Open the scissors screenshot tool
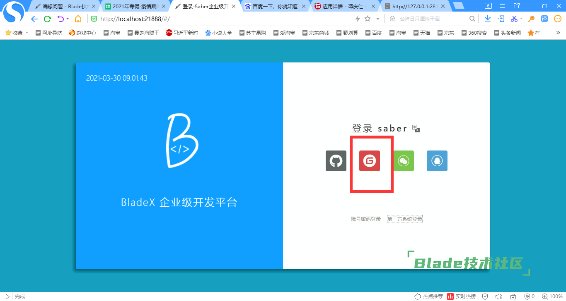The width and height of the screenshot is (566, 301). point(514,19)
